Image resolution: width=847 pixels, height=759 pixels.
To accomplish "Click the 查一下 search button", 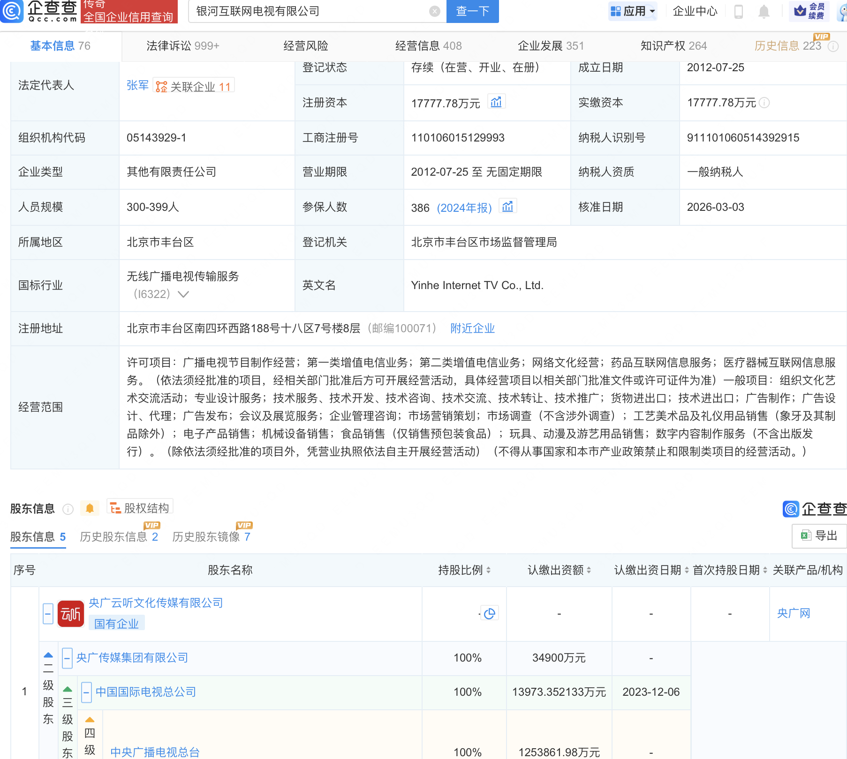I will [x=472, y=11].
